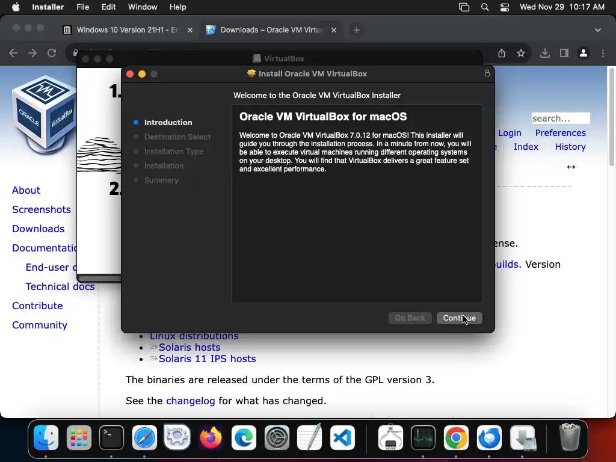
Task: Open System Settings gear in the Dock
Action: point(277,437)
